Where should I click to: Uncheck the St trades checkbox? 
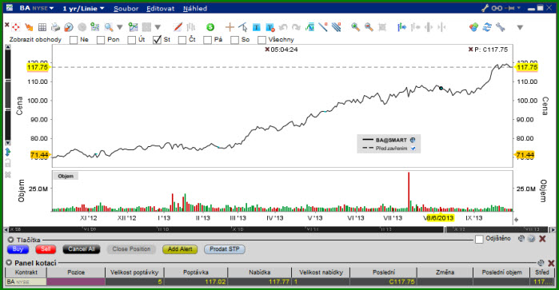pos(157,40)
